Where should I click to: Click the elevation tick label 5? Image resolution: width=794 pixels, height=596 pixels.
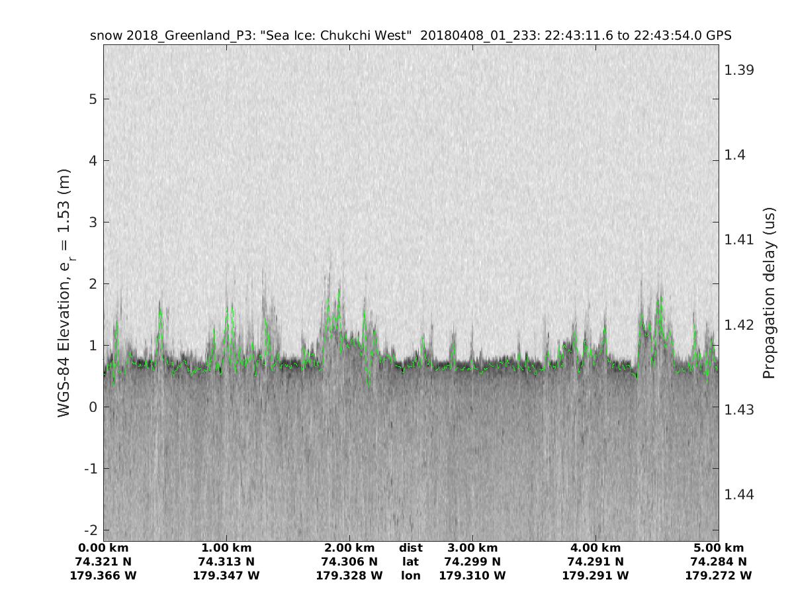point(91,99)
